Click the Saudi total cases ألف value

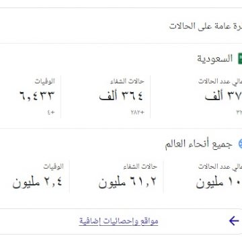[223, 96]
